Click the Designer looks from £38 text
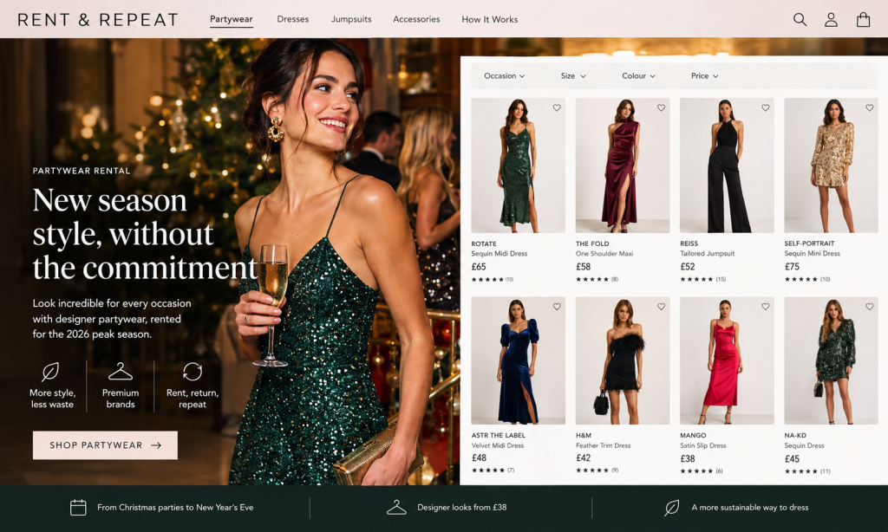This screenshot has width=888, height=532. (461, 508)
